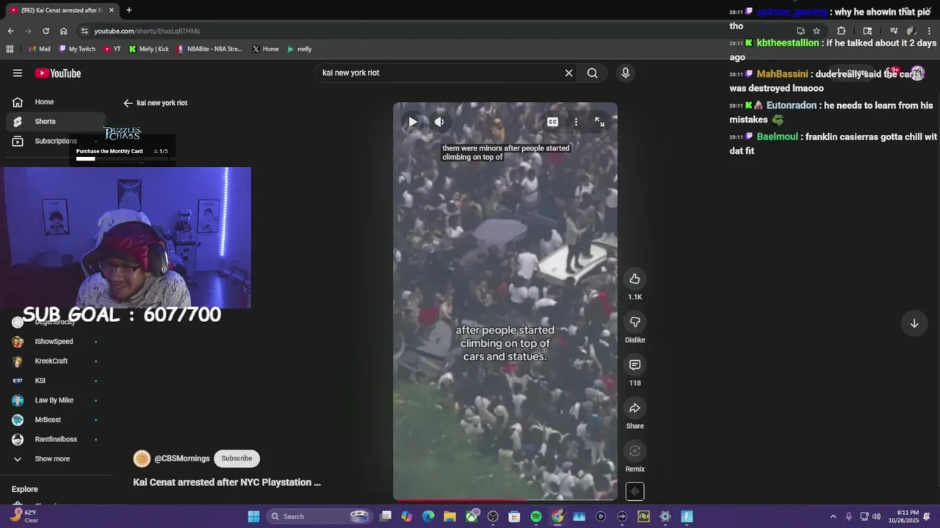Screen dimensions: 940x528
Task: Go back from kai new york riot results
Action: click(x=128, y=103)
